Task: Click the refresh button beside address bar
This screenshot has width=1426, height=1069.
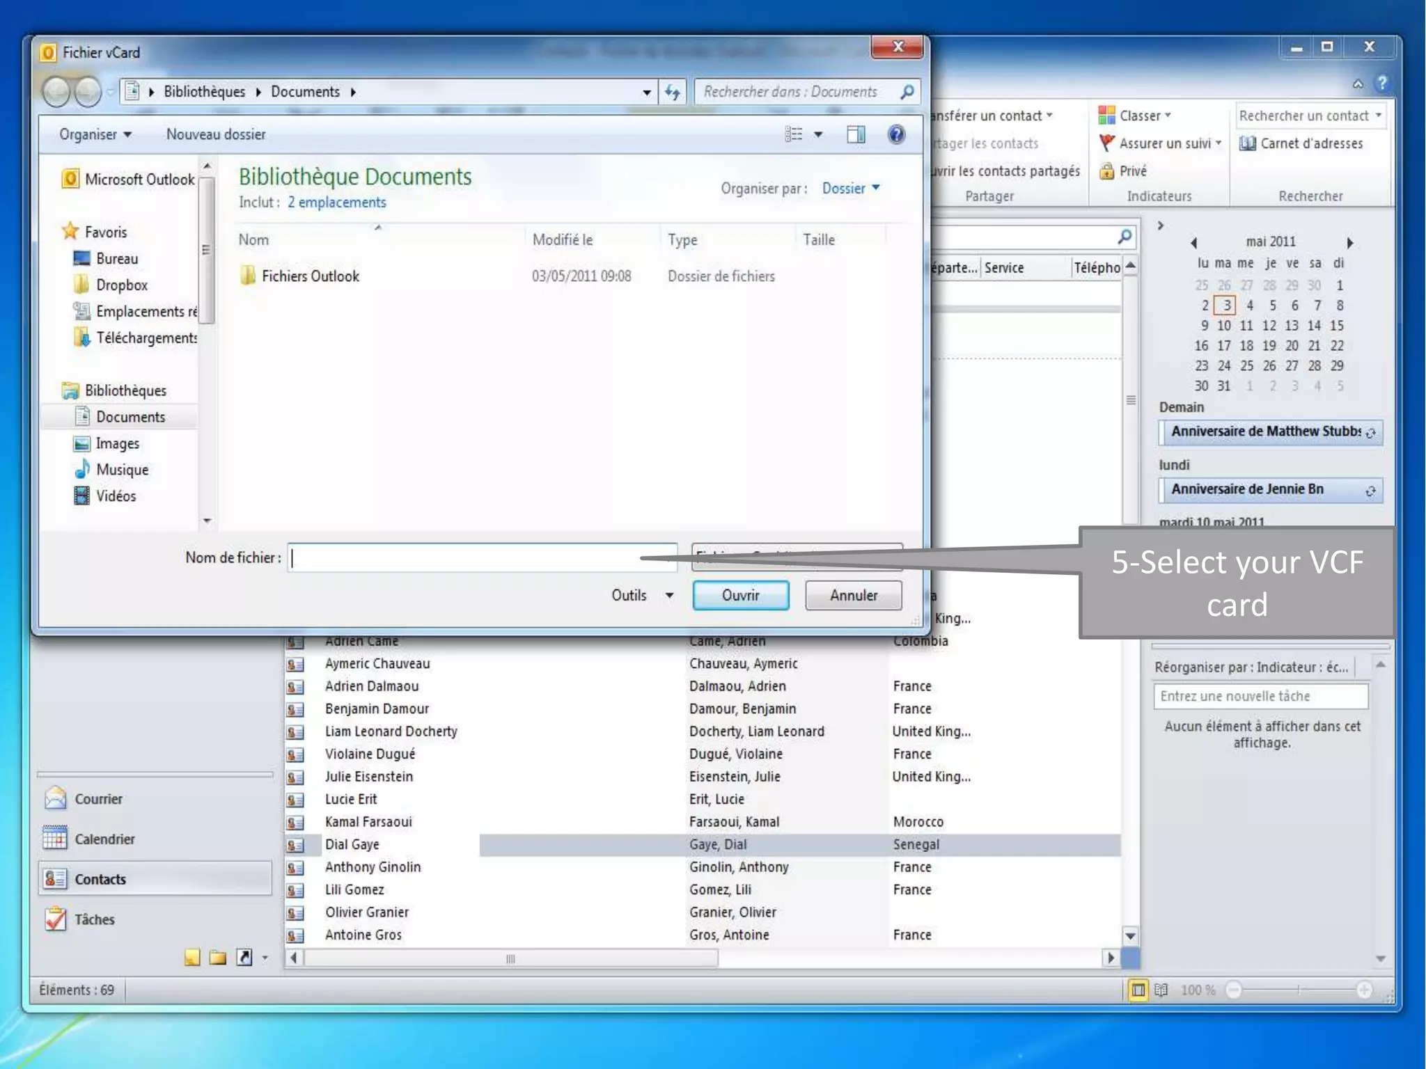Action: click(x=673, y=92)
